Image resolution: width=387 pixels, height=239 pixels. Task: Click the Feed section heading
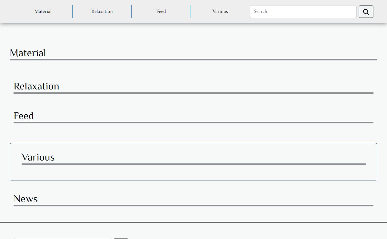[24, 116]
